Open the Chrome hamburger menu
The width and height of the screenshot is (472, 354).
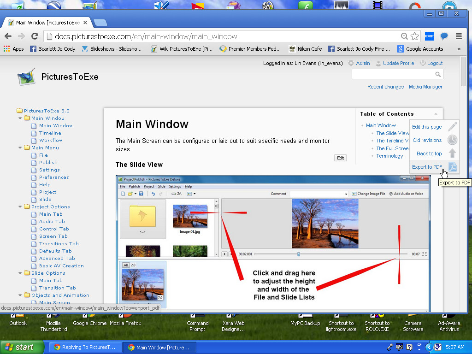(x=459, y=36)
